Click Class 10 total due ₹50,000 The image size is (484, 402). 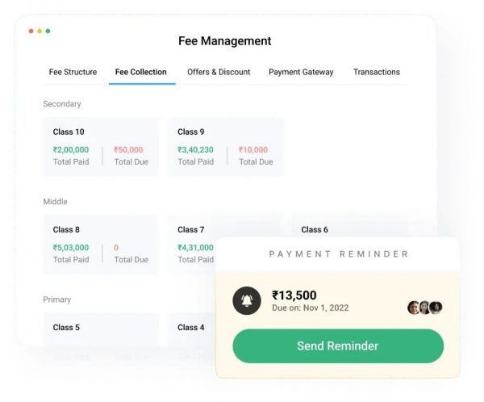[128, 149]
